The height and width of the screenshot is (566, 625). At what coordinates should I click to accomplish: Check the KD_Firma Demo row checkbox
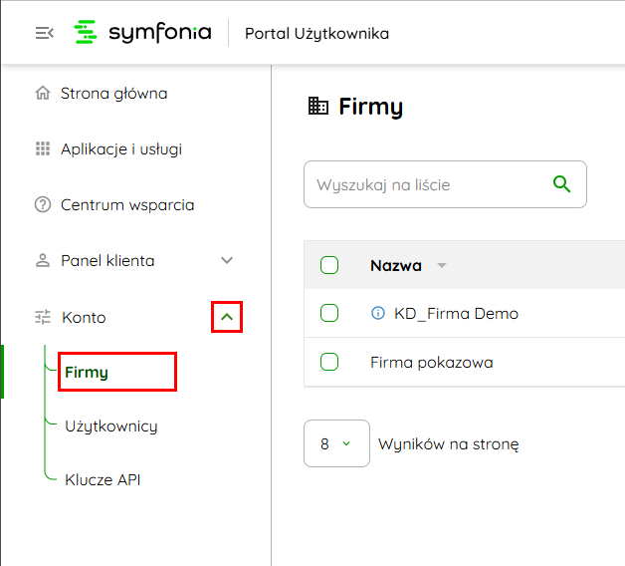pyautogui.click(x=329, y=314)
